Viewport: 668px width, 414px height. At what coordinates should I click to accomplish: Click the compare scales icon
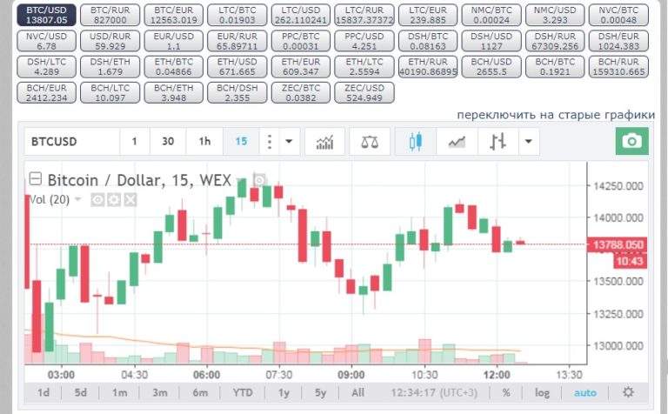point(370,142)
